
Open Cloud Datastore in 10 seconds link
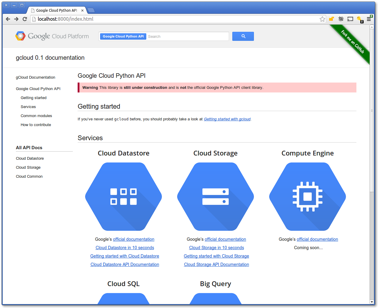125,248
